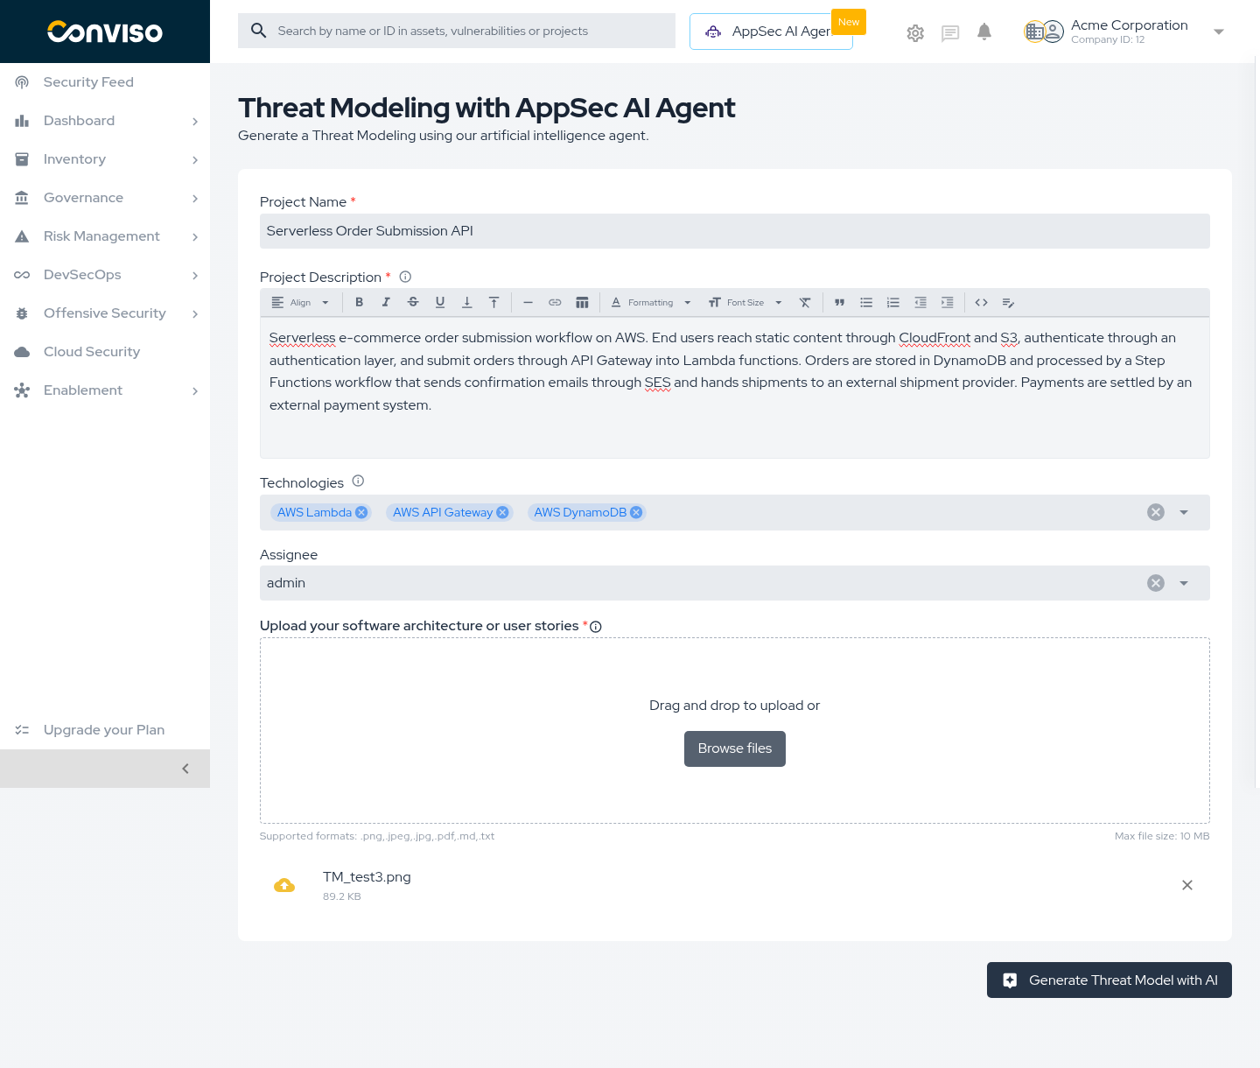Insert a hyperlink in the editor
1260x1068 pixels.
[x=555, y=303]
